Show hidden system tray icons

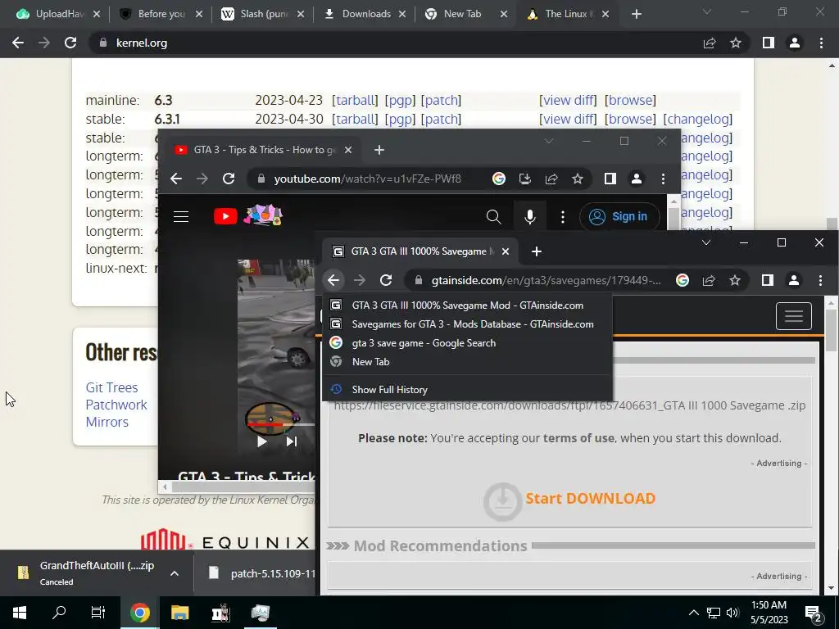tap(693, 613)
